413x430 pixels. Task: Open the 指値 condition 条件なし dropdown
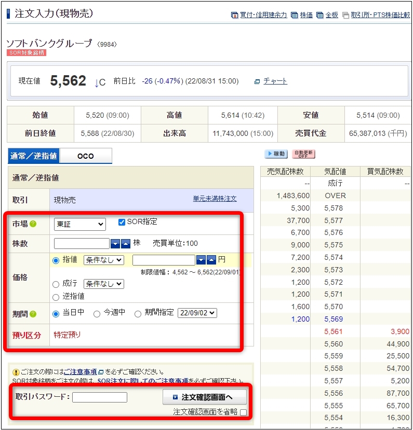[x=103, y=260]
